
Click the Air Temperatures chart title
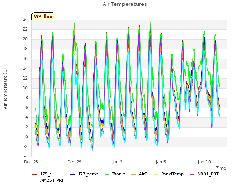(x=125, y=4)
